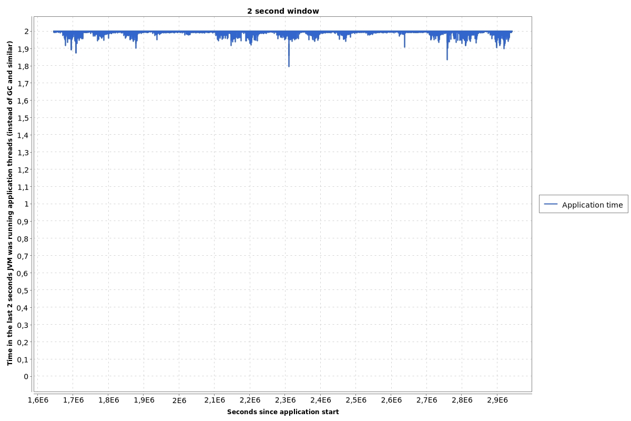Click the x-axis tick label '1,9E6'

[144, 400]
